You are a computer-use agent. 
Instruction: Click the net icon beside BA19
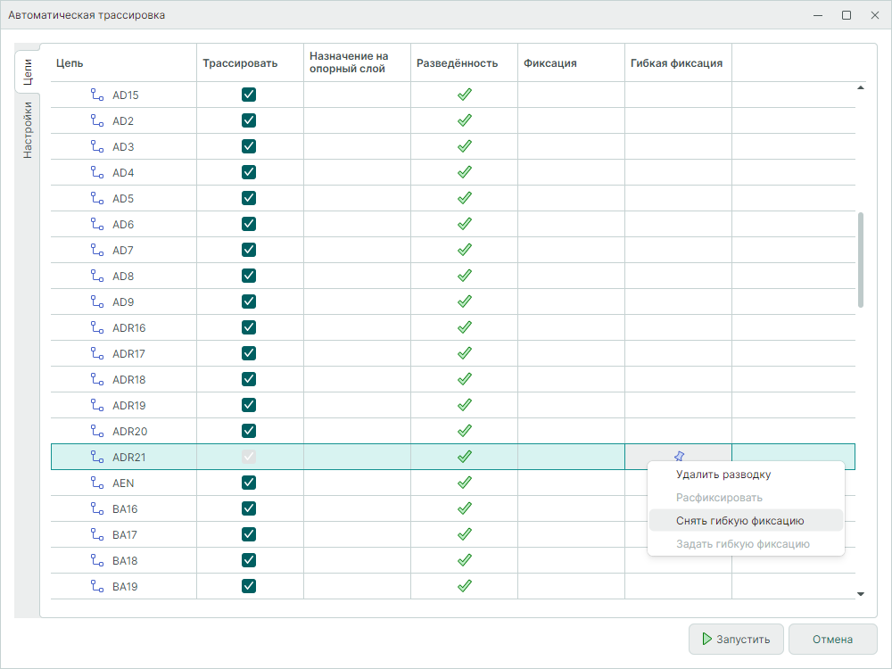[x=97, y=586]
